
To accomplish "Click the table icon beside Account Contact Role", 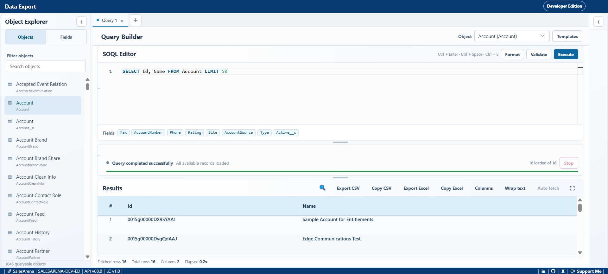I will (10, 195).
